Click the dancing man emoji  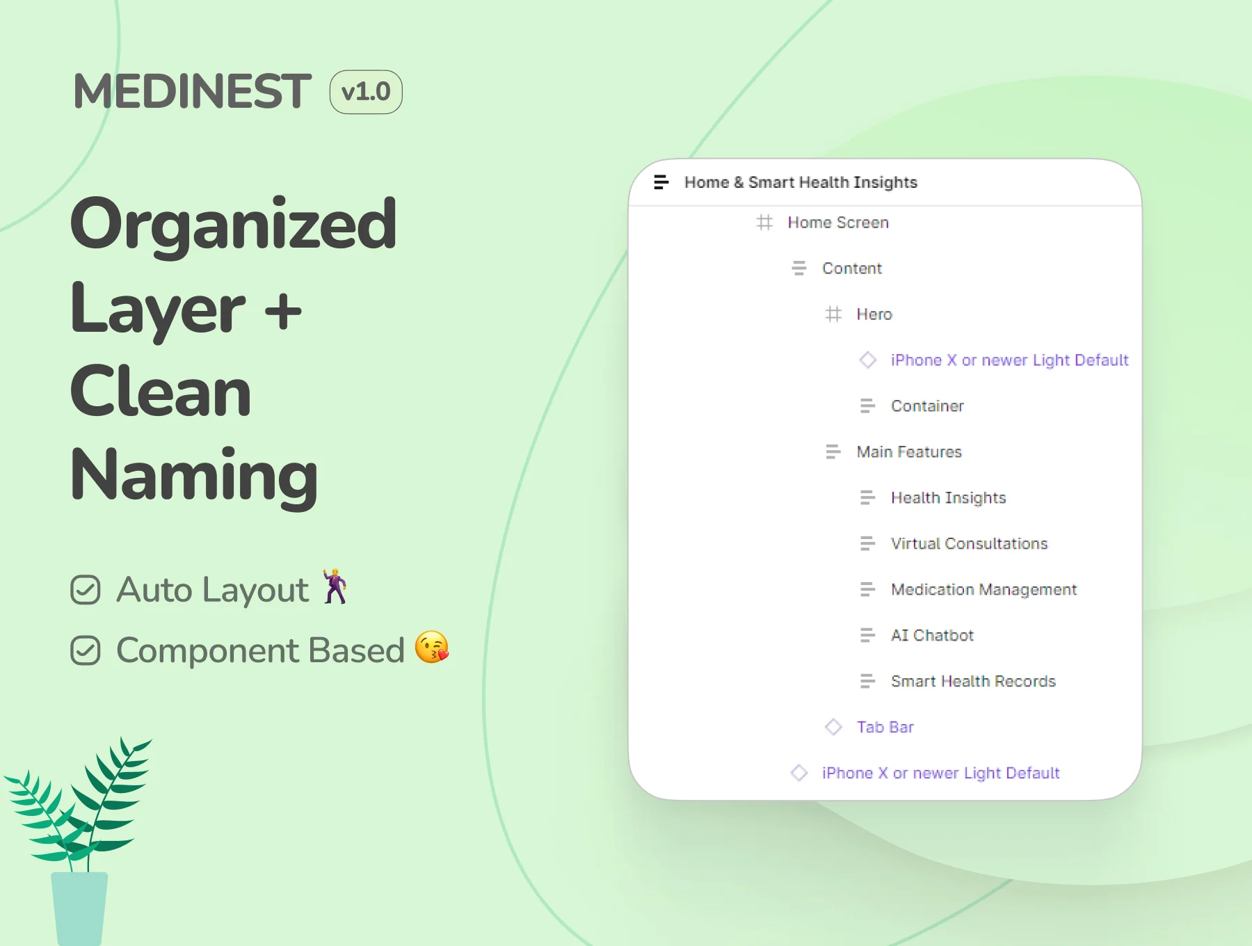[x=335, y=586]
